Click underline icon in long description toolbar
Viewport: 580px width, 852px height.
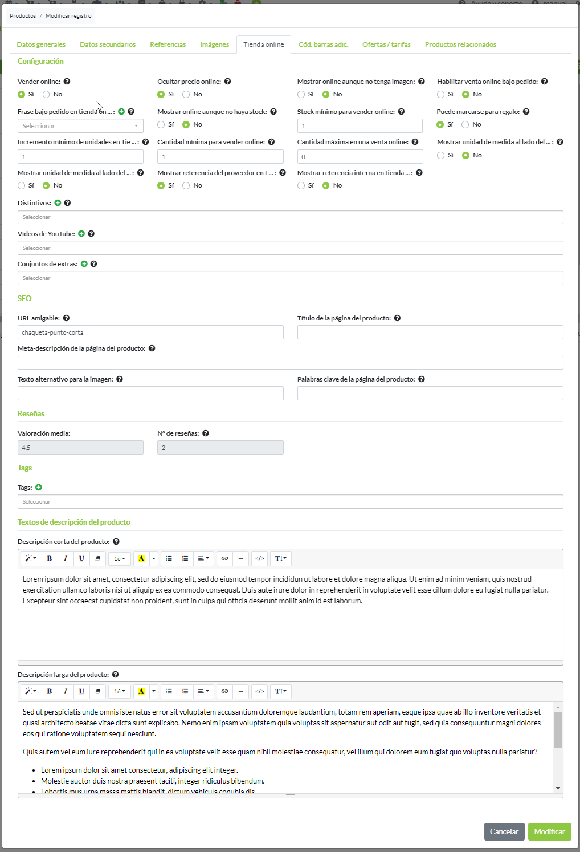(x=81, y=692)
